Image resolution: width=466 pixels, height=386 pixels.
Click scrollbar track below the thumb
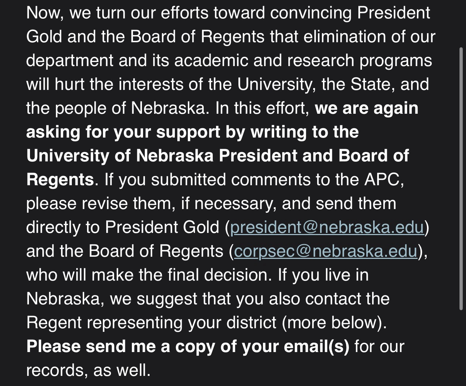click(461, 347)
